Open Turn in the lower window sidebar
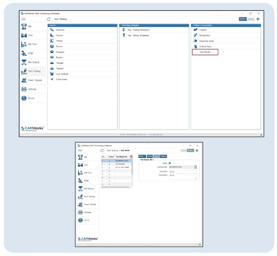The image size is (277, 256). (x=88, y=165)
